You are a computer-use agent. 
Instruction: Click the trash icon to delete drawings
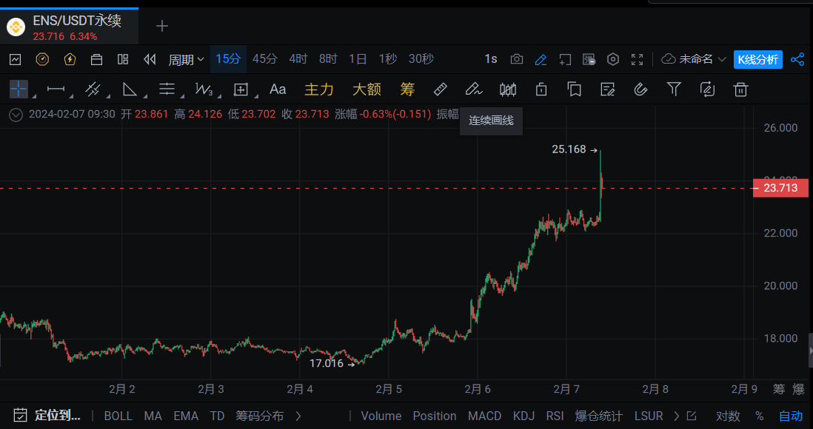pos(740,89)
